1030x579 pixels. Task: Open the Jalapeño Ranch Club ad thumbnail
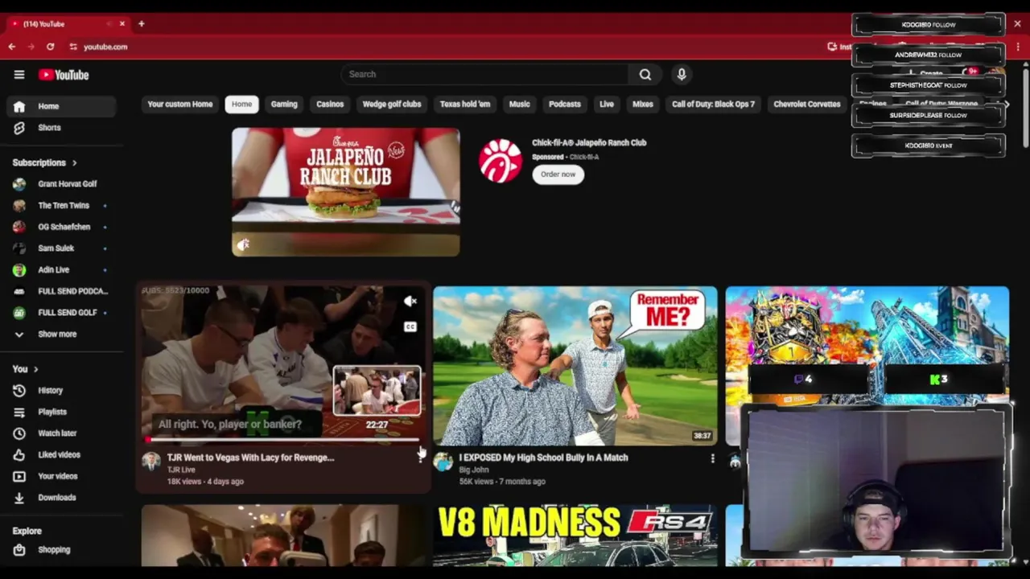pyautogui.click(x=346, y=192)
